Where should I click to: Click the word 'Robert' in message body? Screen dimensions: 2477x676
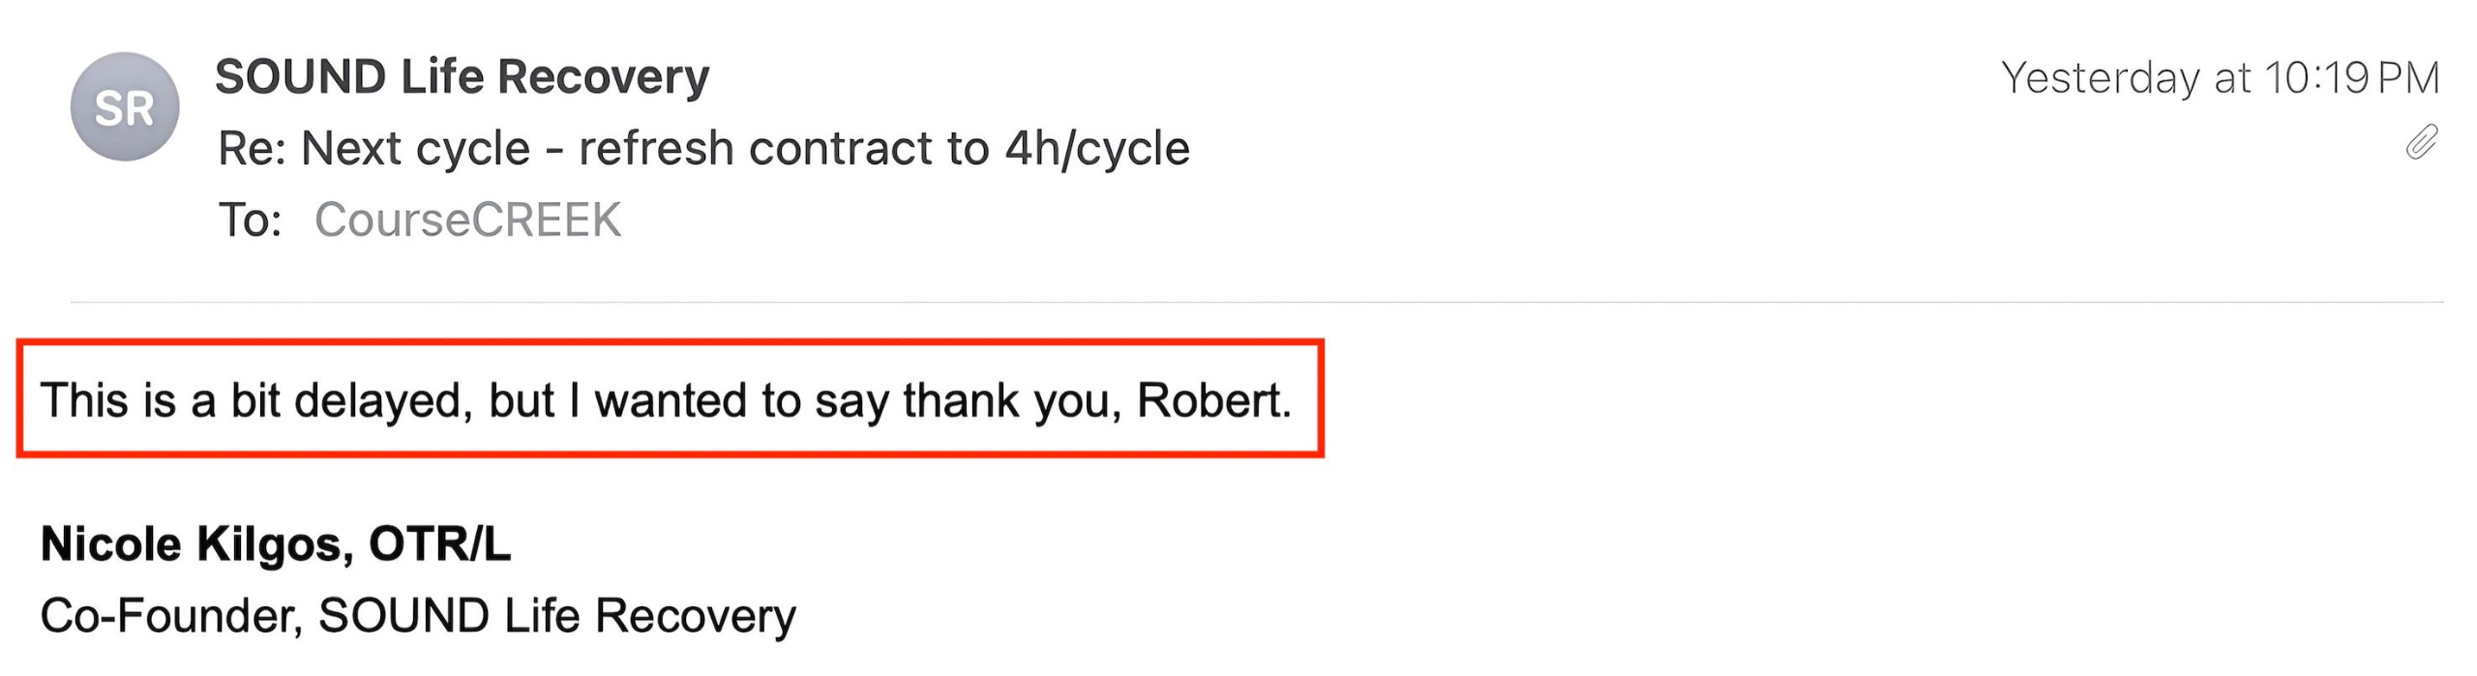click(x=1210, y=400)
